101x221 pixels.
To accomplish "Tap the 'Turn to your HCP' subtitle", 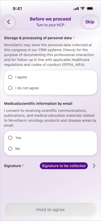I will point(50,25).
